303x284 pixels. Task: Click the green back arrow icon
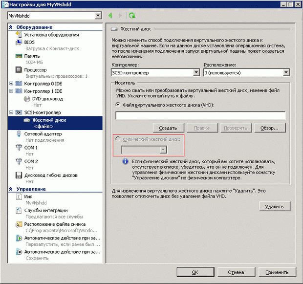point(110,16)
